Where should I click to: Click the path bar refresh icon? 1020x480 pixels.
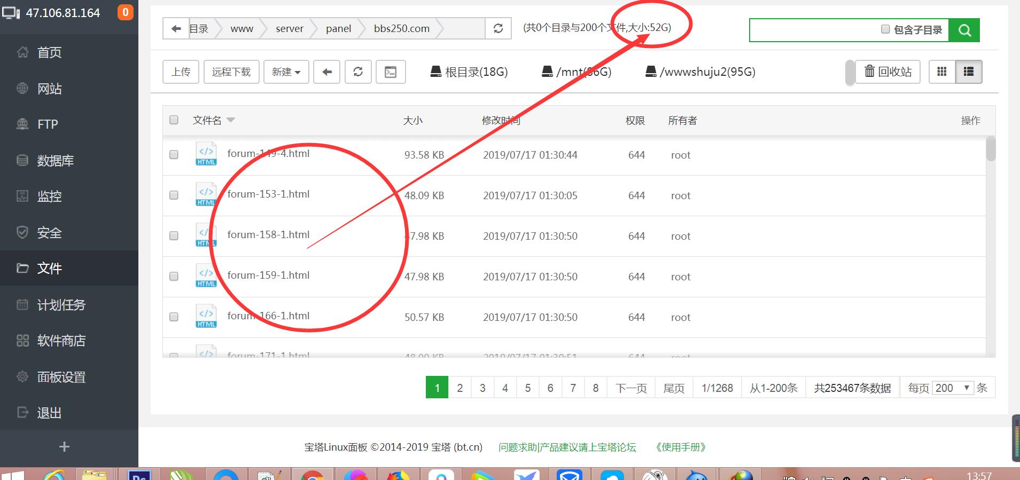pyautogui.click(x=498, y=29)
